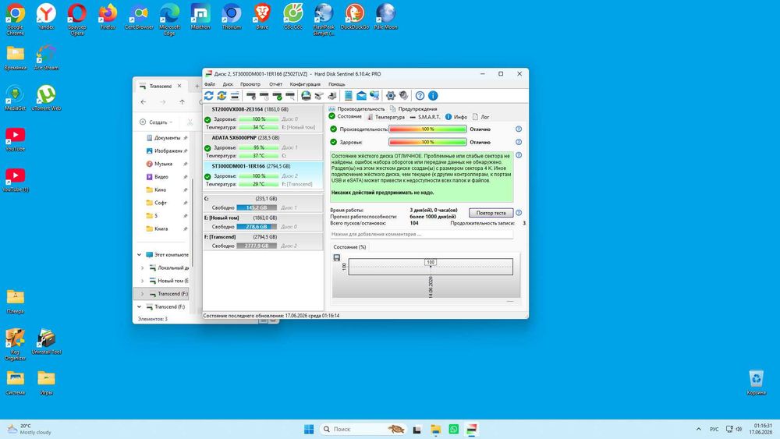Expand the Этот компьютер tree node
This screenshot has height=439, width=780.
(140, 254)
